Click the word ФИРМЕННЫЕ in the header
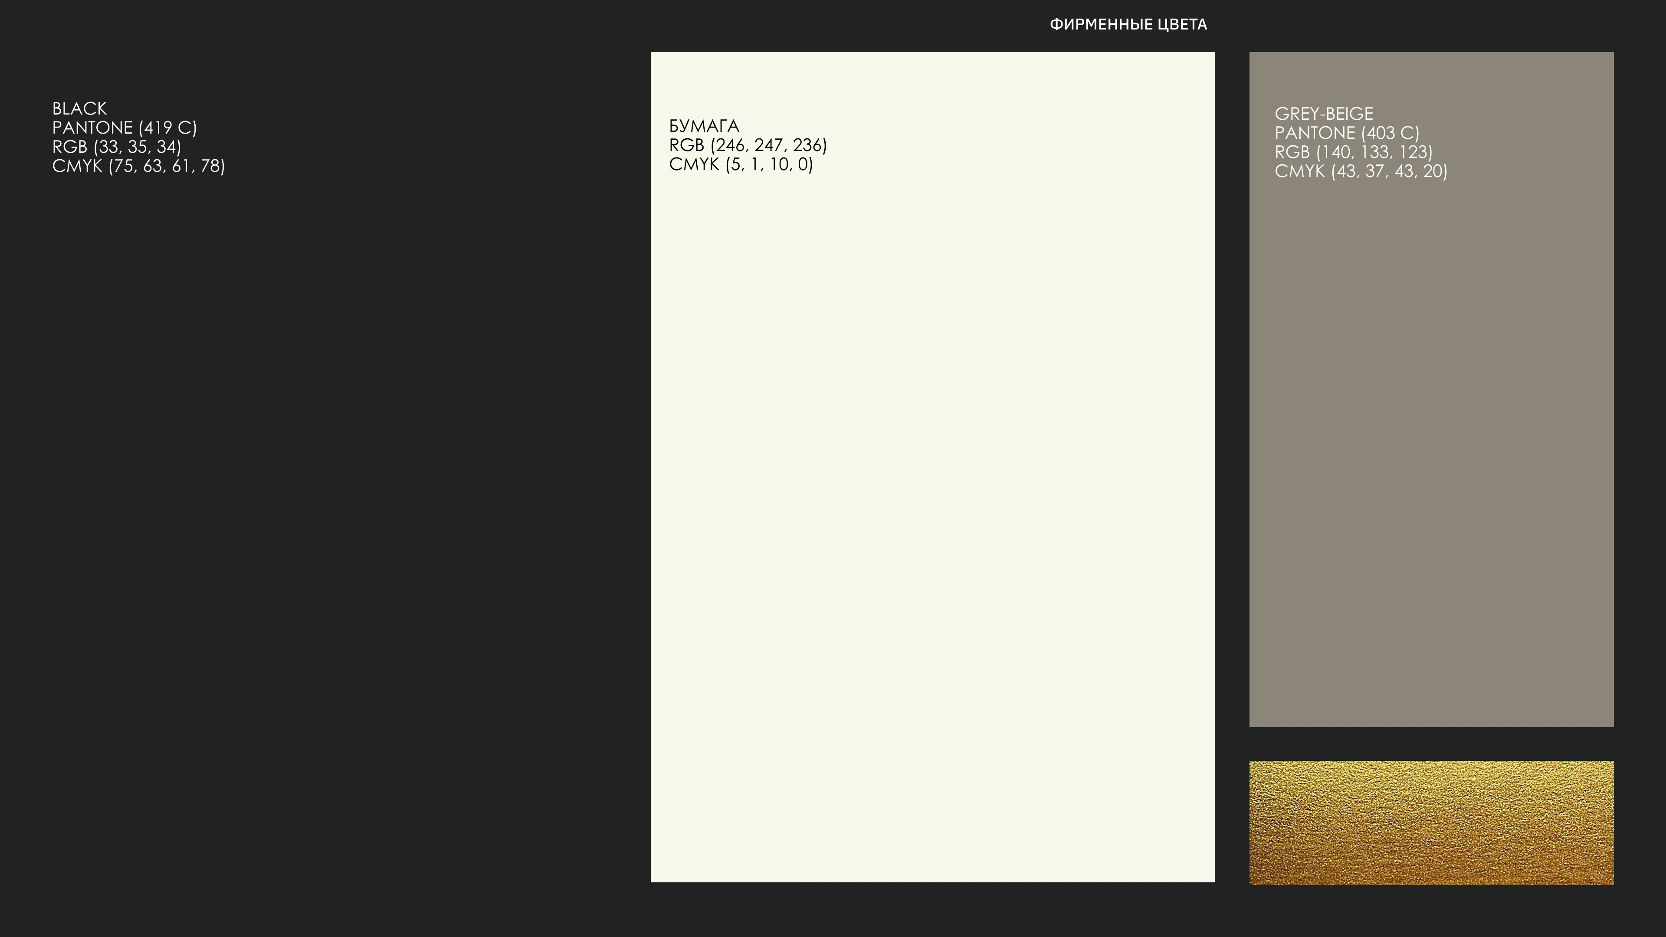 [x=1101, y=25]
